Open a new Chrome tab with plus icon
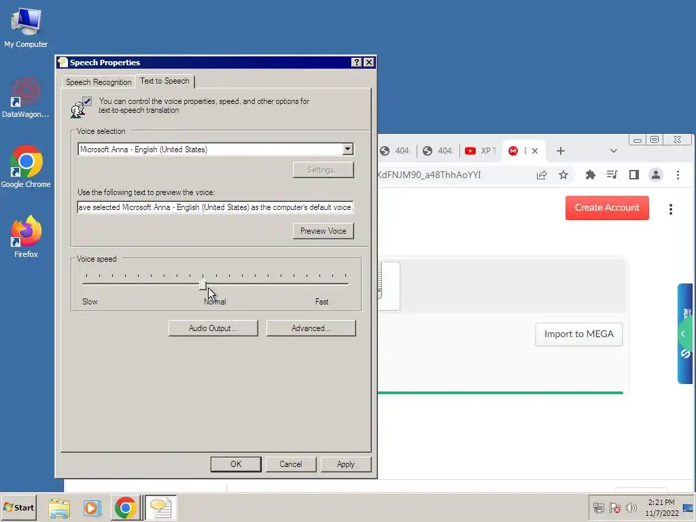 point(561,151)
